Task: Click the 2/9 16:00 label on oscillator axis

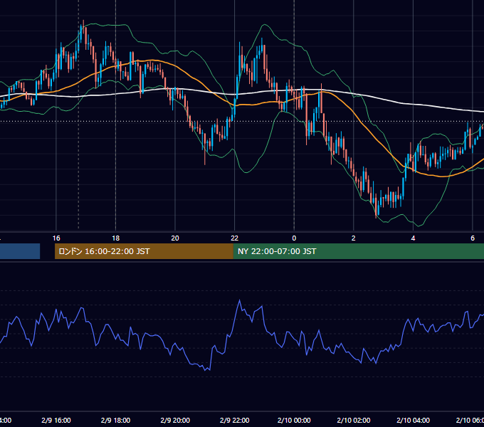Action: 56,420
